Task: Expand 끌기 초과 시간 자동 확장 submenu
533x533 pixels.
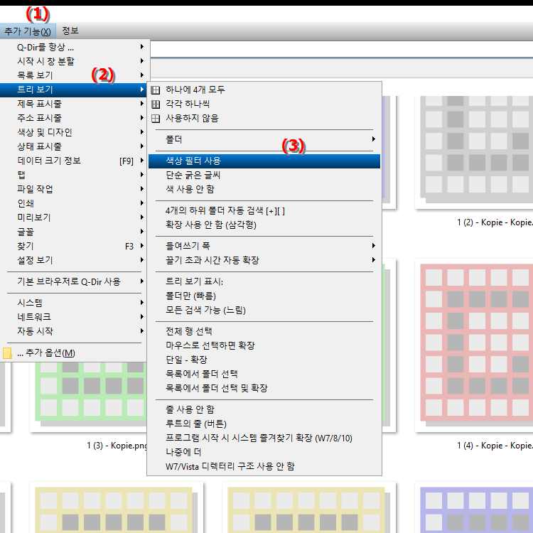Action: (x=264, y=260)
